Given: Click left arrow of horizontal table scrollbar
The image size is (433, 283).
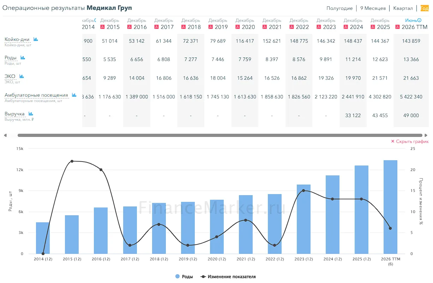Looking at the screenshot, I should pyautogui.click(x=5, y=135).
